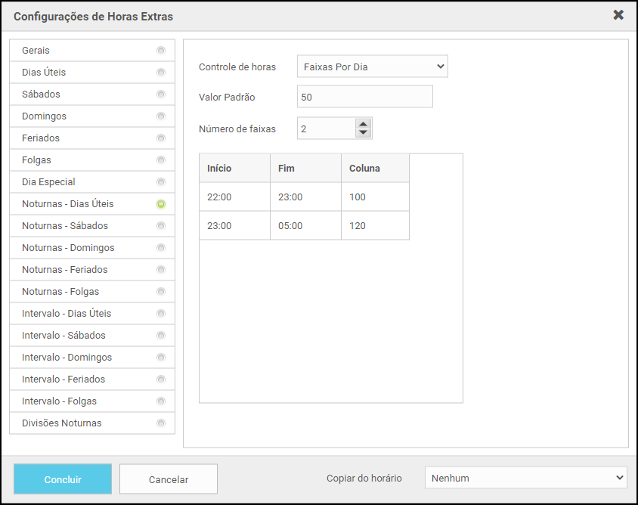Click the Início cell showing 22:00
Image resolution: width=638 pixels, height=505 pixels.
click(234, 197)
